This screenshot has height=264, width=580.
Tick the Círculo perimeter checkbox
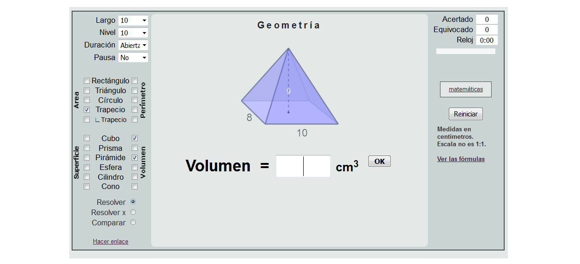point(134,100)
